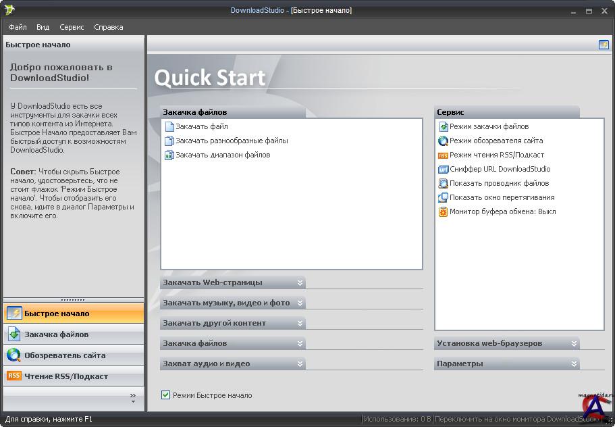615x427 pixels.
Task: Open the 'Файл' menu
Action: click(18, 27)
